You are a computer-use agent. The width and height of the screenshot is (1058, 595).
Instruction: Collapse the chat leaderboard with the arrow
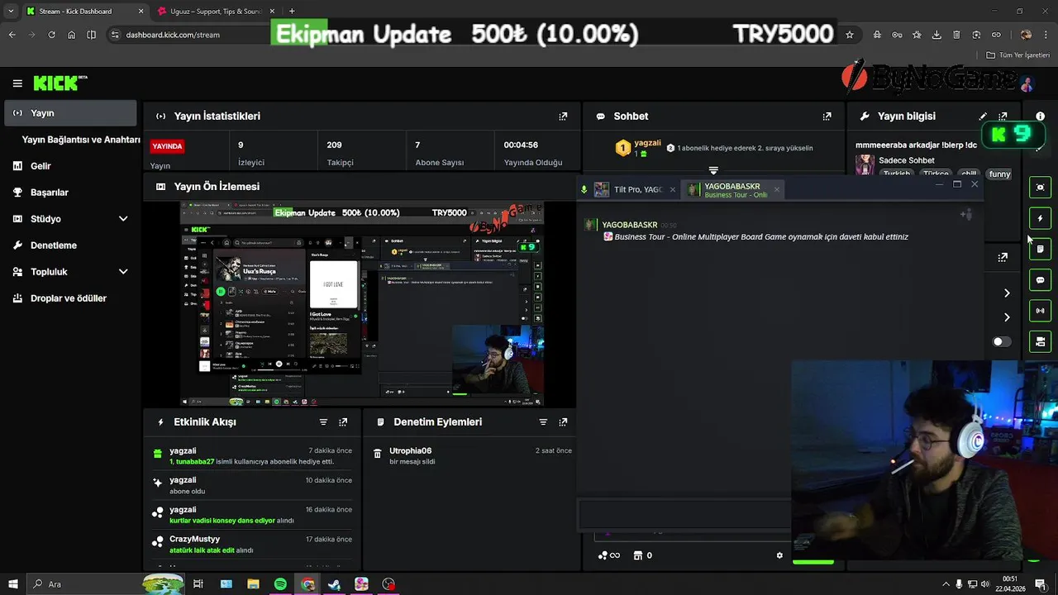point(713,170)
